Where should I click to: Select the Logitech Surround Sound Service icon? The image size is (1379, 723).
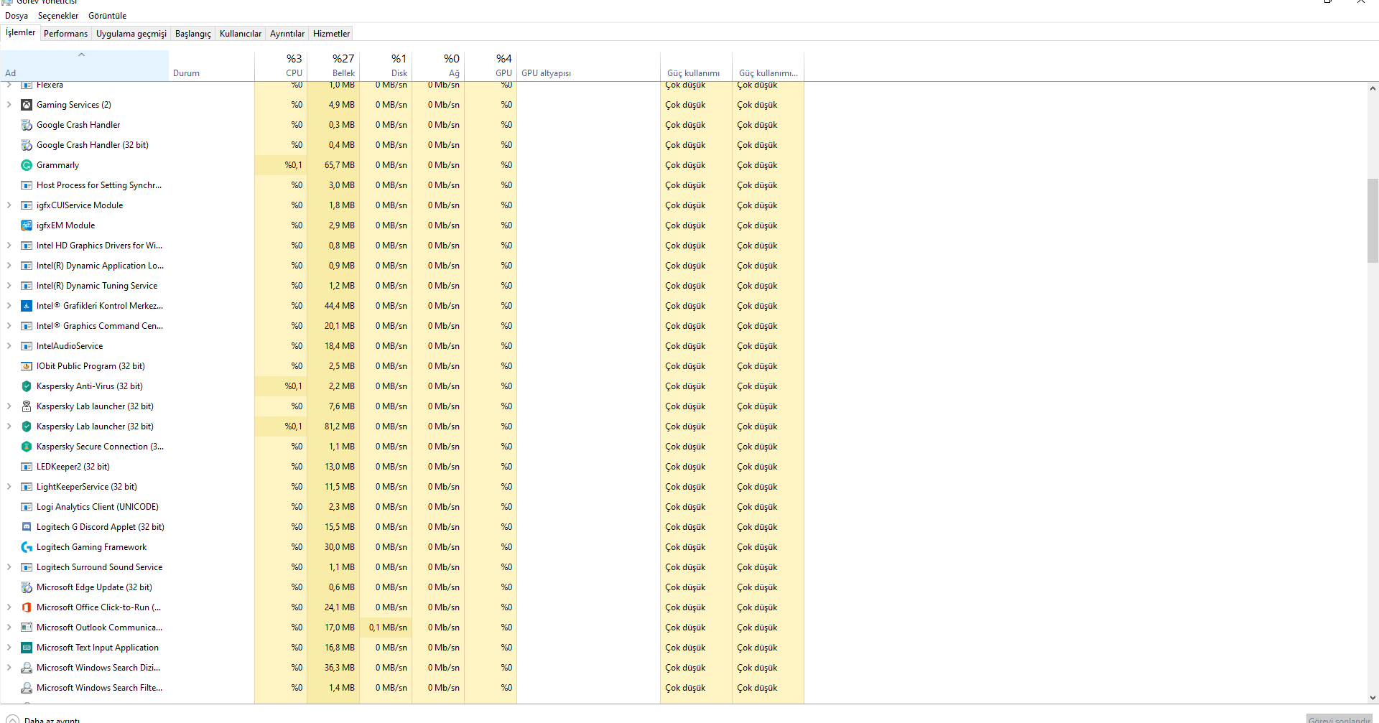click(27, 567)
